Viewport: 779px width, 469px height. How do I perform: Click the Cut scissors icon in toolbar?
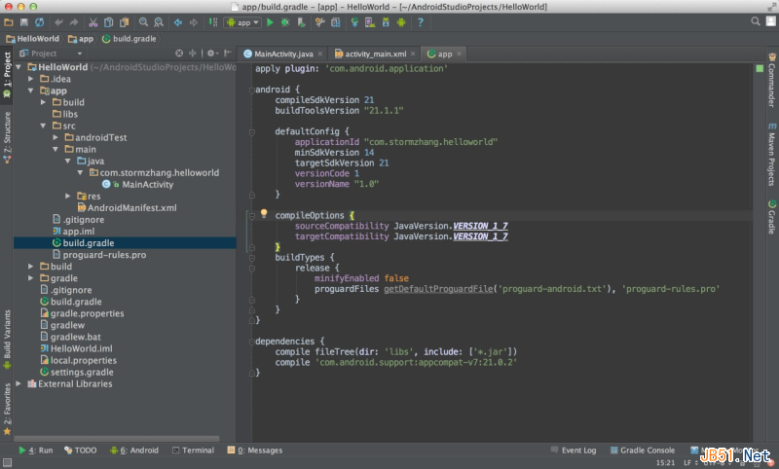[x=93, y=21]
